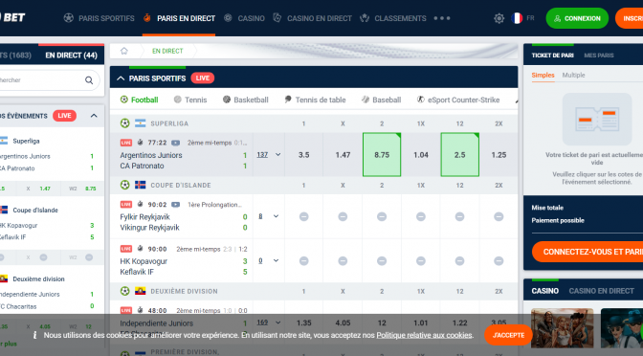Select the Tennis sport tab

coord(190,100)
